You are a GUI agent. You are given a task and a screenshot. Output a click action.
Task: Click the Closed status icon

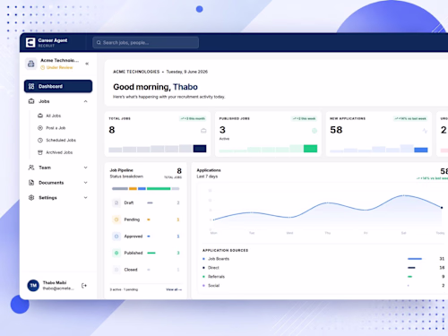[x=116, y=270]
